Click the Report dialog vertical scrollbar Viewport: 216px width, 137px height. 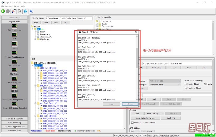point(137,58)
